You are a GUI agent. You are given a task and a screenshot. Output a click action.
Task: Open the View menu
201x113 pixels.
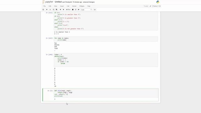click(56, 6)
